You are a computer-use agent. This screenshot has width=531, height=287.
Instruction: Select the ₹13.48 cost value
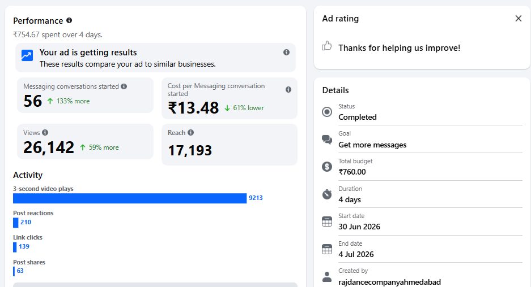(x=193, y=108)
